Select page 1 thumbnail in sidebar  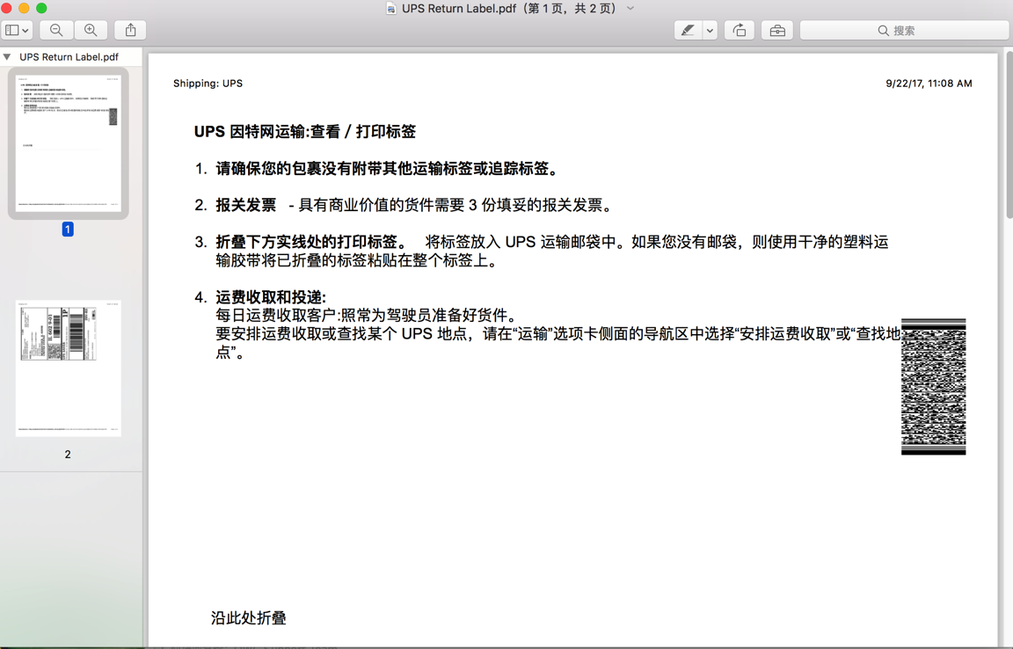(x=69, y=142)
